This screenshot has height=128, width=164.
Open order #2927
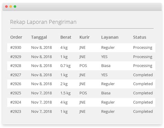pyautogui.click(x=16, y=75)
